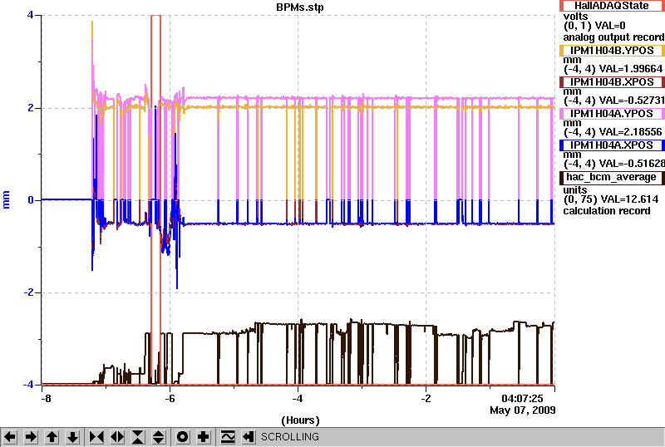The width and height of the screenshot is (665, 447).
Task: Click the SCROLLING status label
Action: click(289, 437)
